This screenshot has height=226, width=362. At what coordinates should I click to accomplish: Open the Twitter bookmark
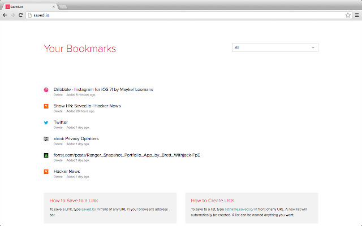[61, 122]
